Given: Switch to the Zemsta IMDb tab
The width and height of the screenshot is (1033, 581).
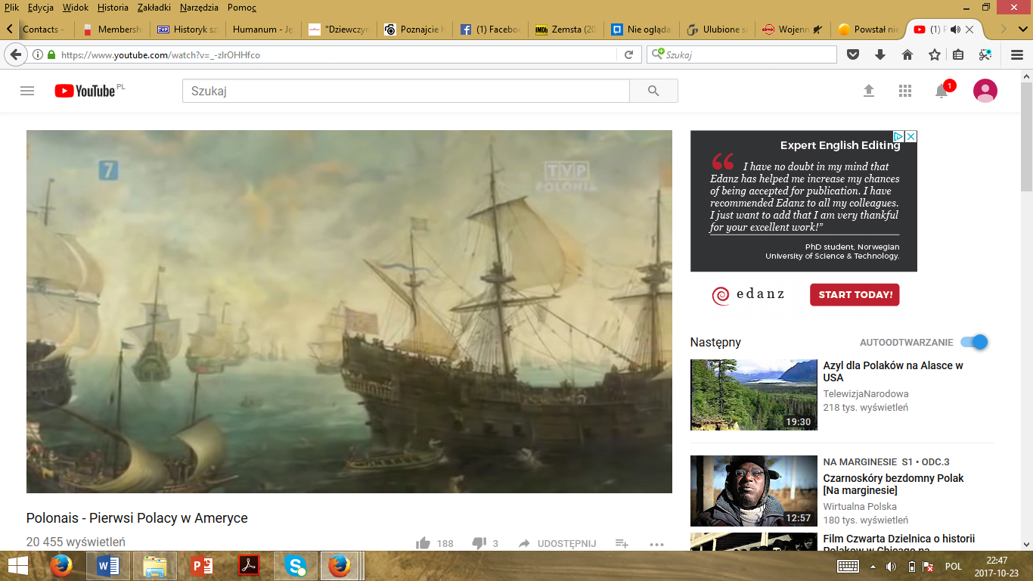Looking at the screenshot, I should (x=566, y=30).
